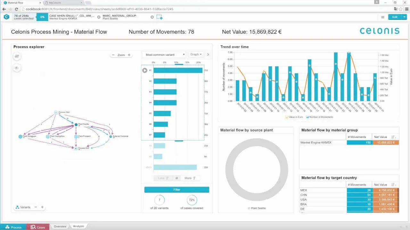
Task: Toggle Number of Movements legend series
Action: [320, 117]
